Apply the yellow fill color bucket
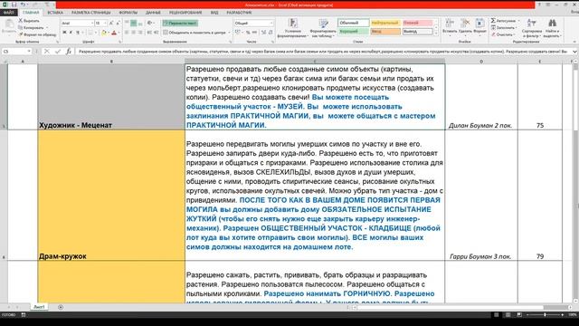 point(104,33)
